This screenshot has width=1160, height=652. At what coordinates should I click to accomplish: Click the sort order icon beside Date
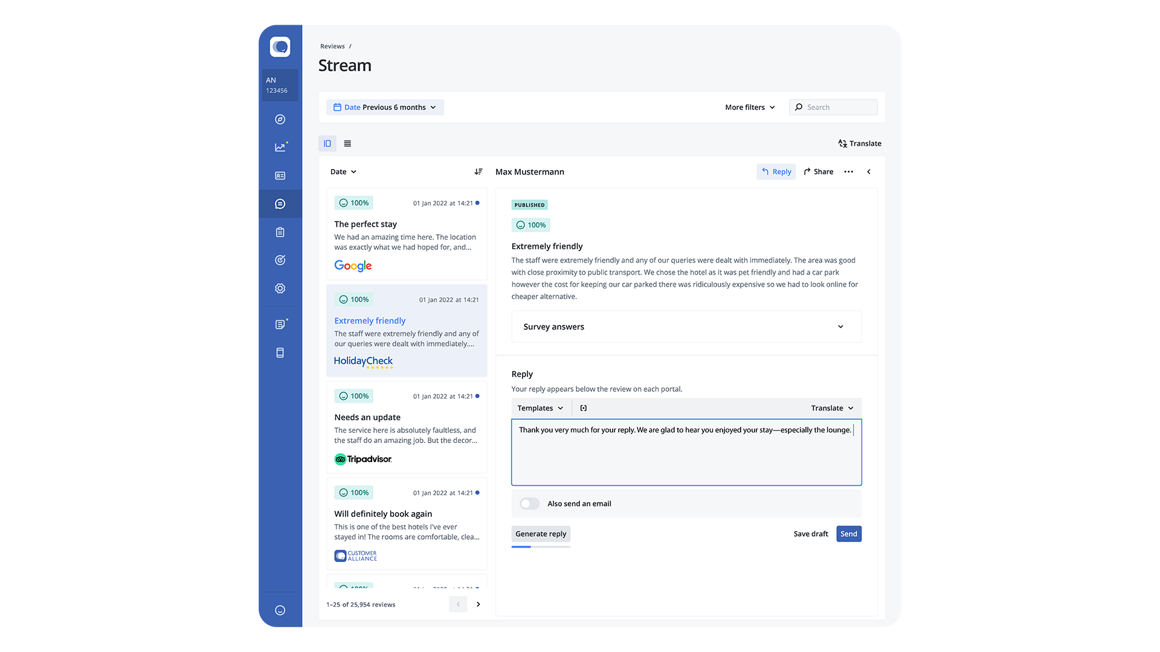[x=478, y=171]
